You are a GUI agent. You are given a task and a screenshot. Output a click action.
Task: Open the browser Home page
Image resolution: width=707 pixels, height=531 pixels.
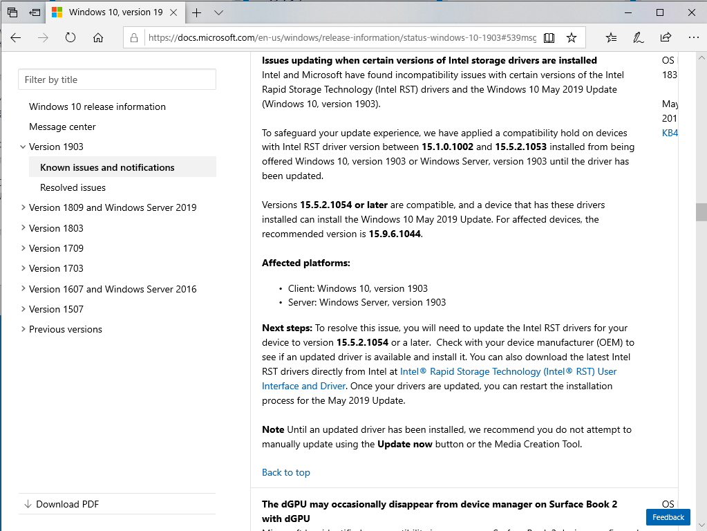(x=97, y=38)
